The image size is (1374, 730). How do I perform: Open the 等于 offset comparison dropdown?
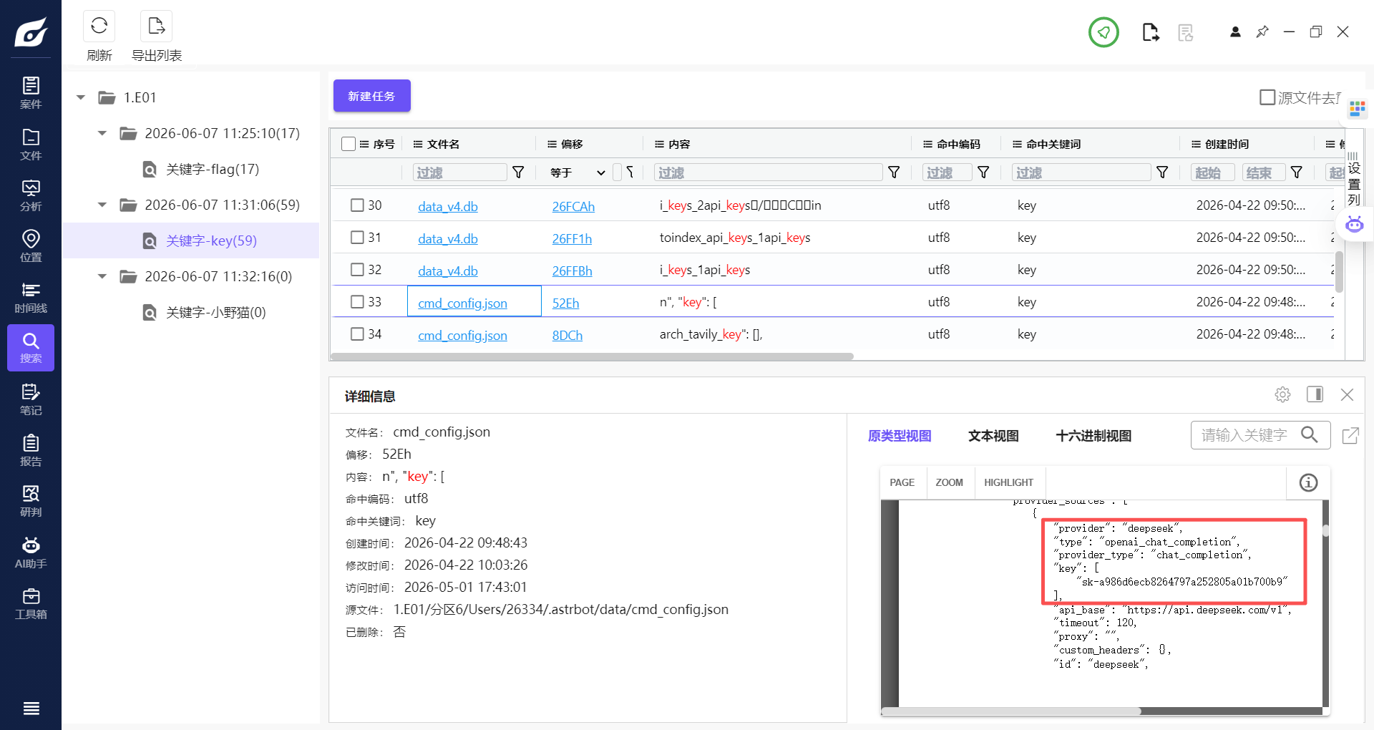[578, 172]
